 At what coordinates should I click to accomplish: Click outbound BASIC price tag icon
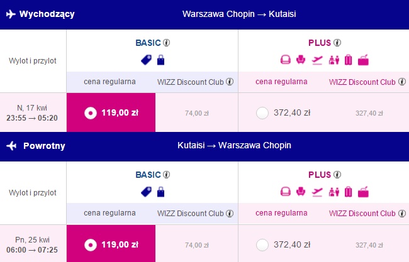[147, 60]
